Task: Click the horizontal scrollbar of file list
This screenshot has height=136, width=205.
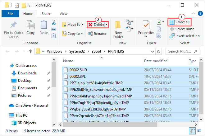Action: (x=110, y=124)
